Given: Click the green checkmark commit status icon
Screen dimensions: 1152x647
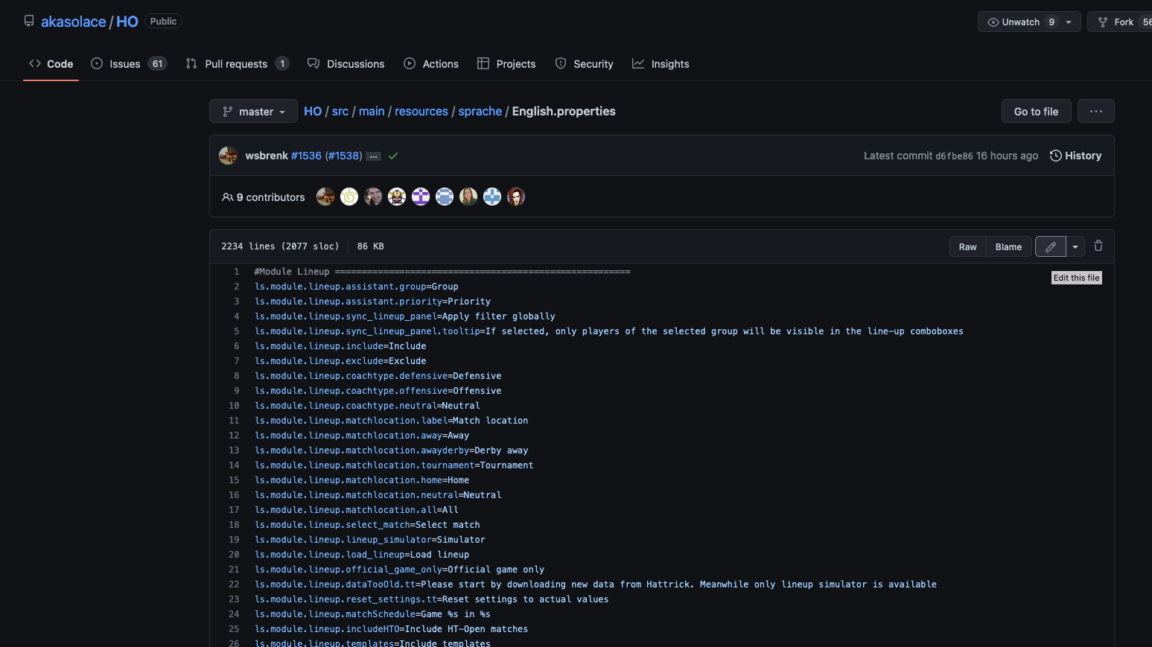Looking at the screenshot, I should 393,156.
